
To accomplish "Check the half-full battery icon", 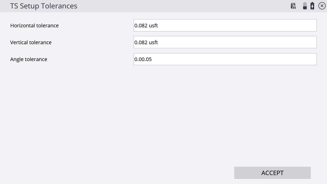I will pyautogui.click(x=305, y=6).
